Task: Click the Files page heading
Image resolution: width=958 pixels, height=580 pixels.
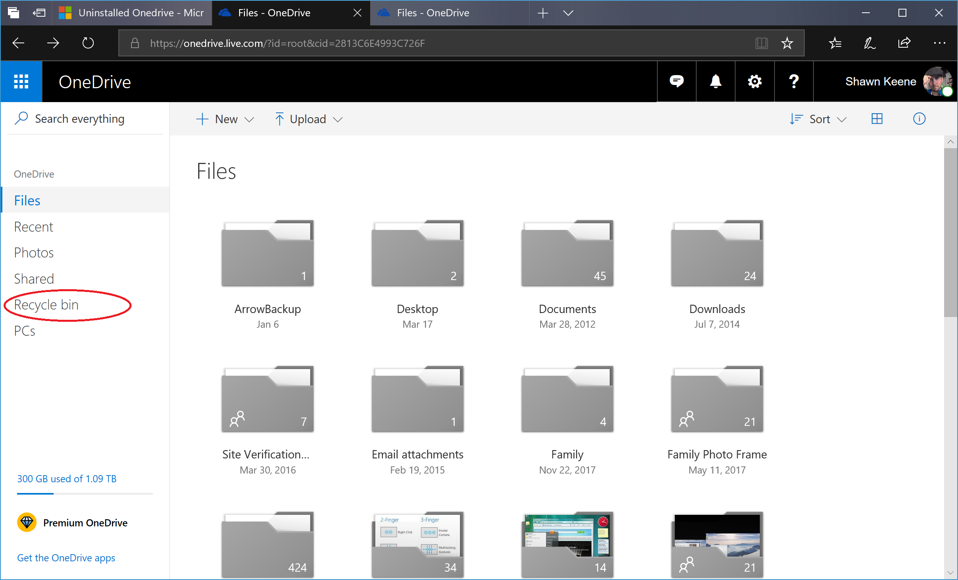Action: click(216, 171)
